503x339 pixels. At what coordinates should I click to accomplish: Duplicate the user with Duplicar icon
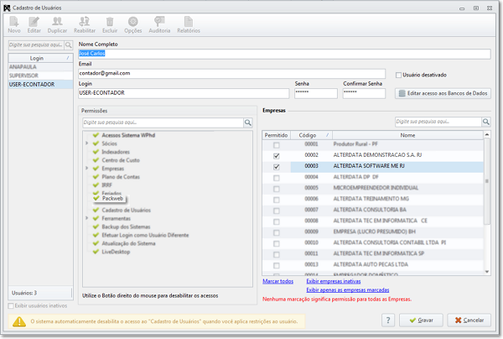click(x=58, y=23)
